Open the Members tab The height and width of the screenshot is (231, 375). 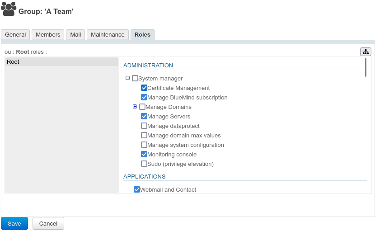pyautogui.click(x=48, y=35)
